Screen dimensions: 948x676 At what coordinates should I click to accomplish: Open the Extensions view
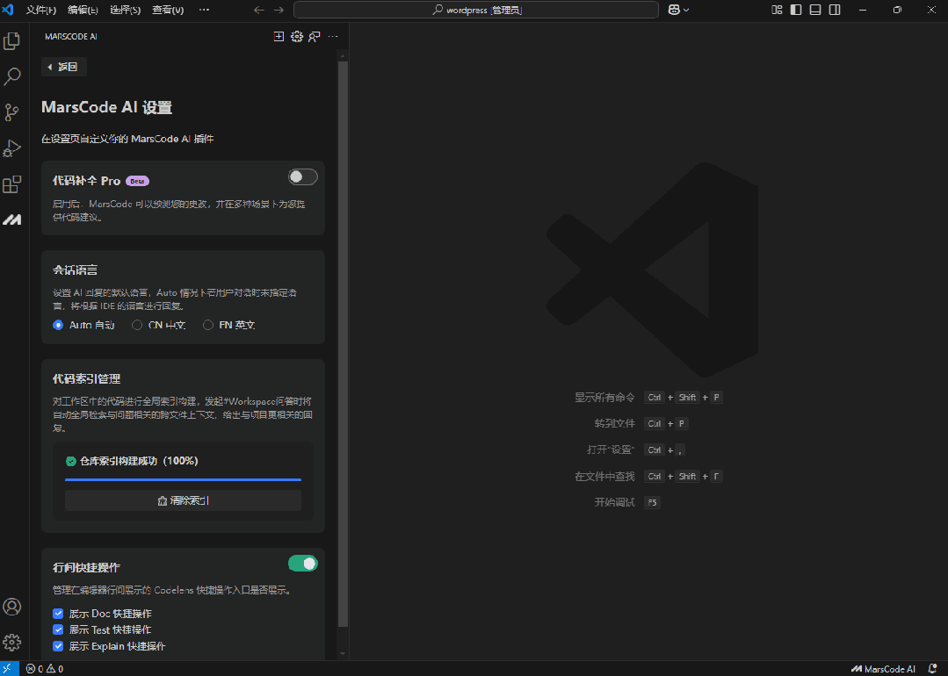pos(12,184)
